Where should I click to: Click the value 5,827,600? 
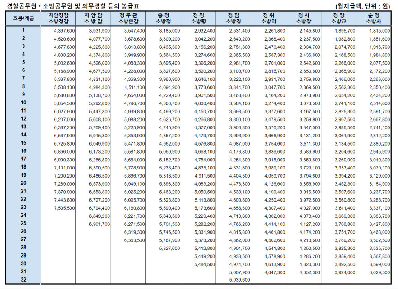click(169, 249)
